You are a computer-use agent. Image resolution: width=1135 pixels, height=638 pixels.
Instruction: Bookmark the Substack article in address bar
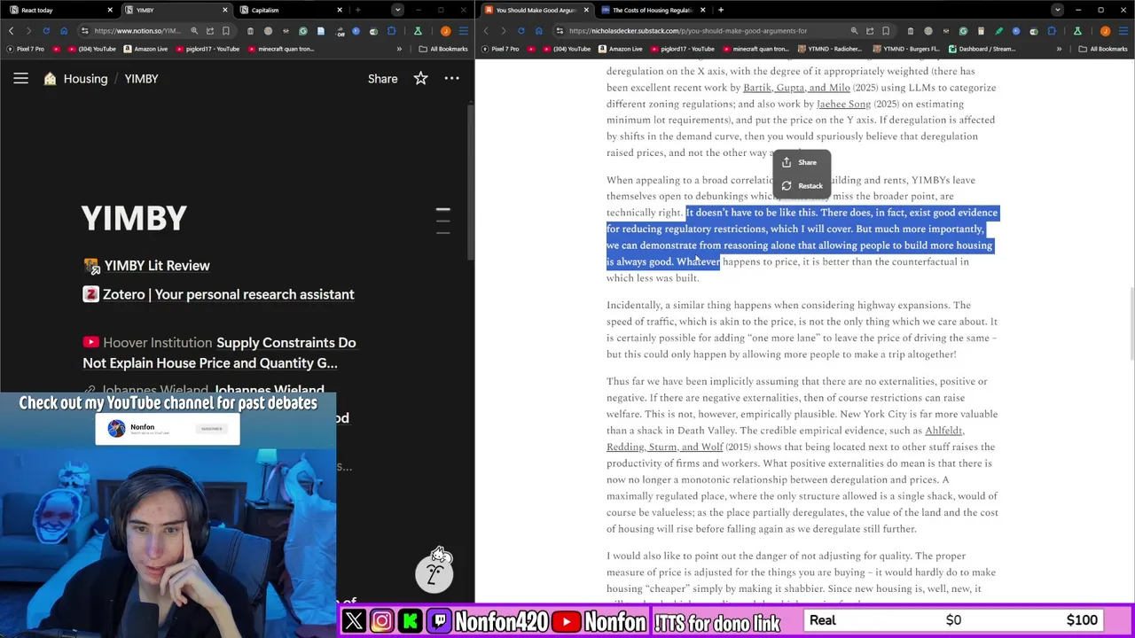[885, 31]
